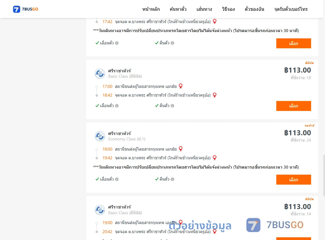Click arrival time 18:42
Viewport: 325px width, 240px height.
[107, 95]
